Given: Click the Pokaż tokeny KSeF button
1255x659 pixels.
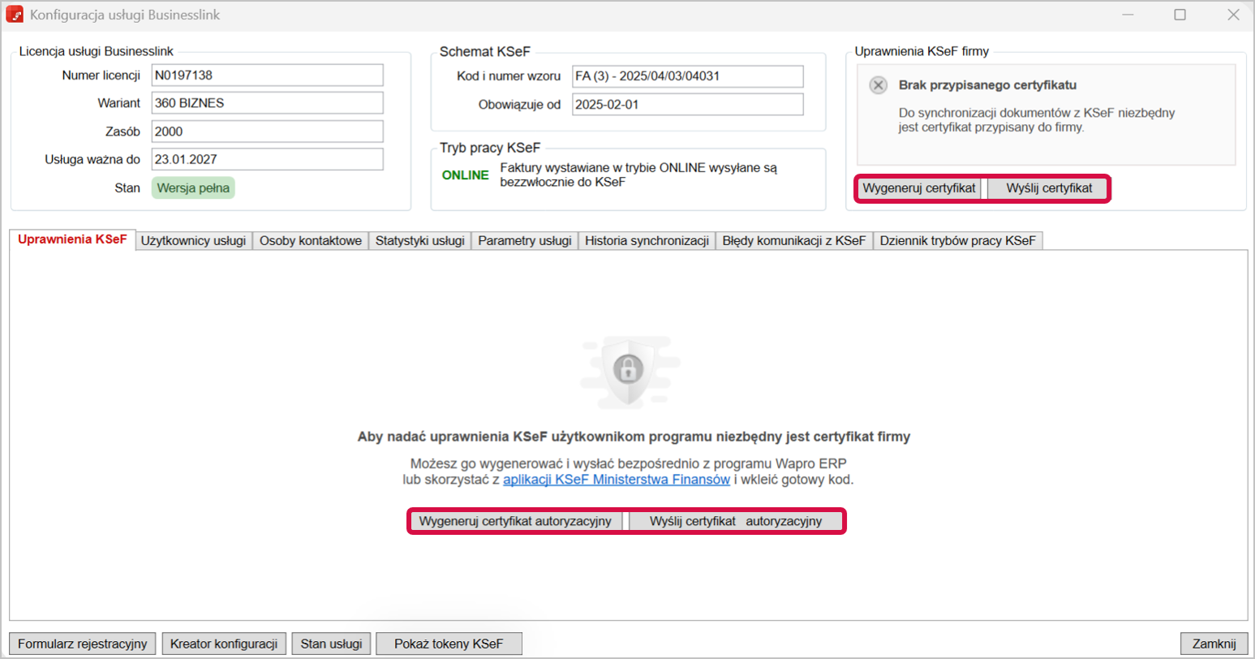Looking at the screenshot, I should pos(448,644).
